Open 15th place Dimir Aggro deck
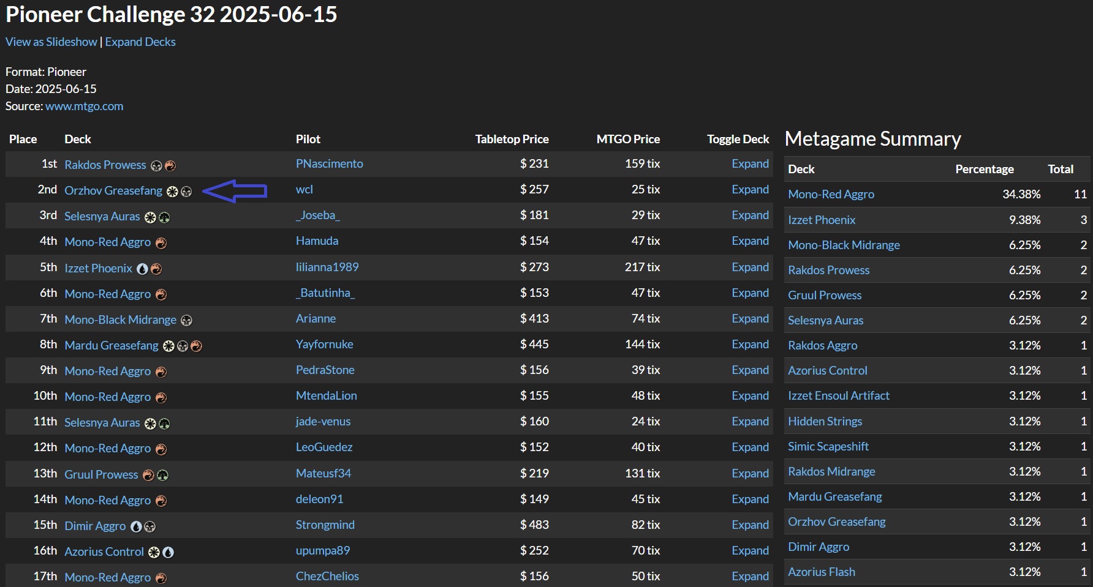Screen dimensions: 1093x587 point(95,526)
